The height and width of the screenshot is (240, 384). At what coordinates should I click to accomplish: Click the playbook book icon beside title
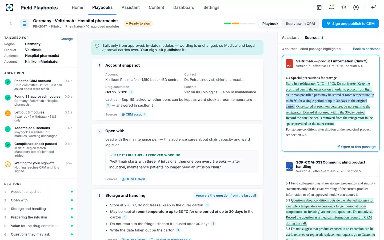25,23
